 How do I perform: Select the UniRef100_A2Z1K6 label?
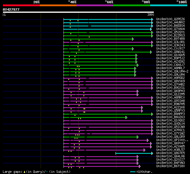[x=170, y=107]
